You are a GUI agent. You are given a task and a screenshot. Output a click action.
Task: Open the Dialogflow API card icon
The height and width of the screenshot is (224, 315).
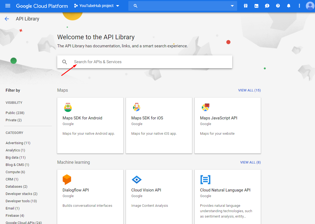click(x=67, y=180)
